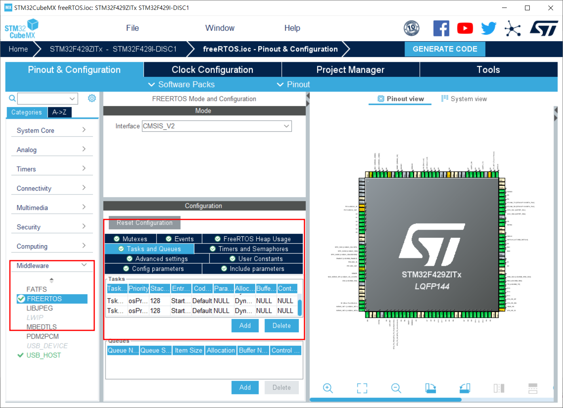Open the Advanced settings tab
This screenshot has width=563, height=408.
(x=157, y=259)
